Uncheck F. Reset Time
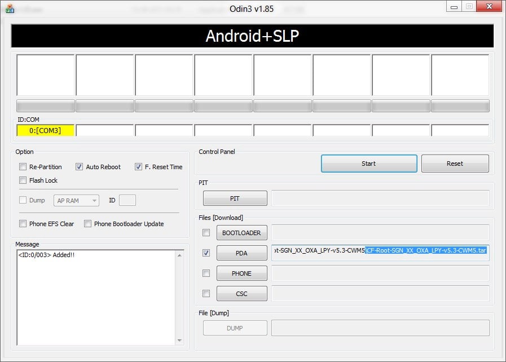This screenshot has width=506, height=362. pyautogui.click(x=138, y=166)
